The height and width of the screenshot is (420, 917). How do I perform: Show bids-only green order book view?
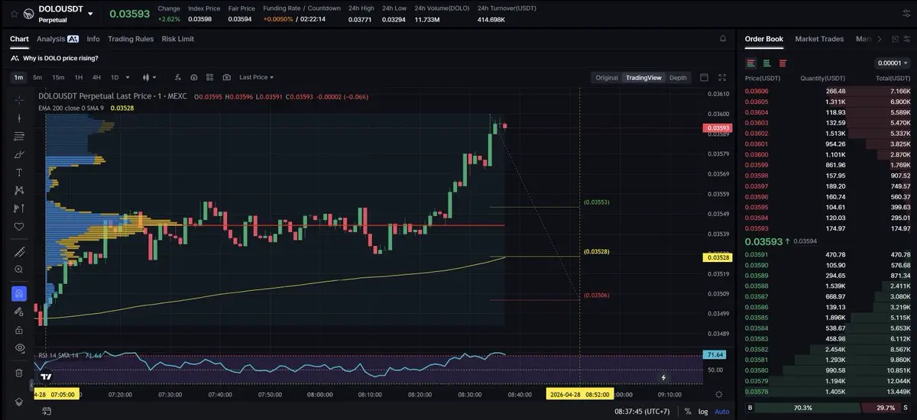tap(766, 63)
